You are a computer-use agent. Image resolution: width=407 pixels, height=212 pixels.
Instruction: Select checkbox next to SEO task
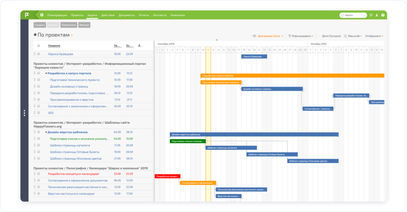tap(39, 113)
